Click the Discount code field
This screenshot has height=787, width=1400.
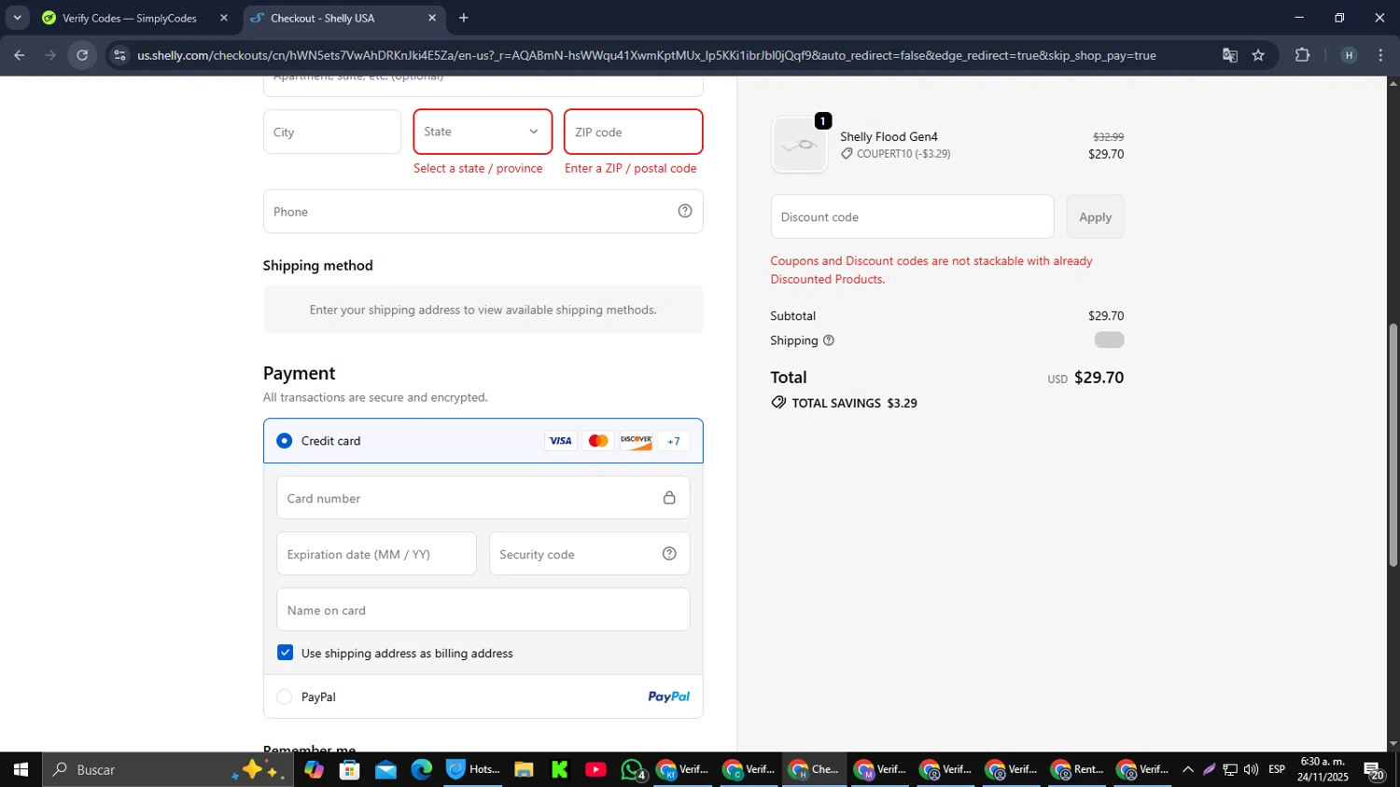click(x=912, y=216)
